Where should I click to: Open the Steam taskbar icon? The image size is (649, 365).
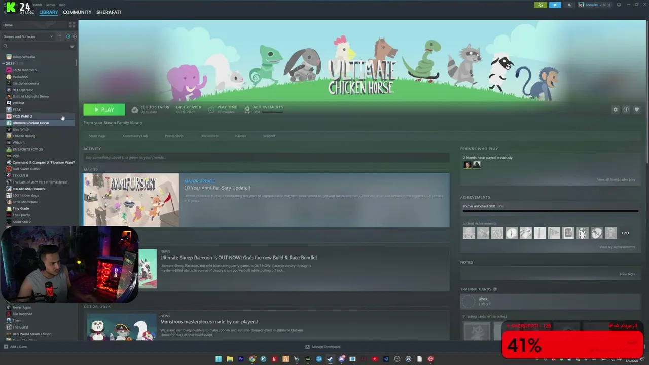330,359
